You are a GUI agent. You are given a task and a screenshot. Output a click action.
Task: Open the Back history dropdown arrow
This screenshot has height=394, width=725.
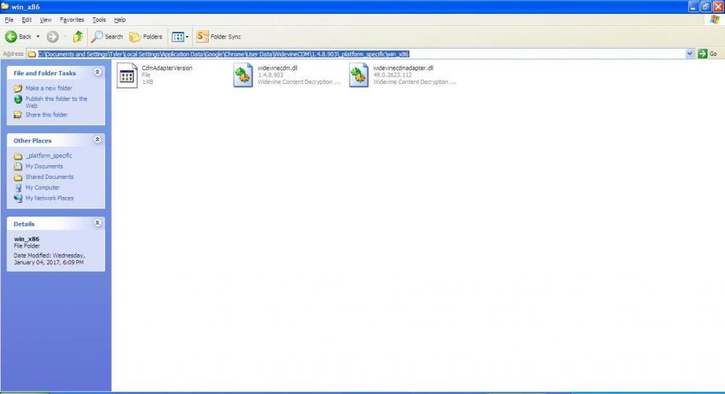pos(38,36)
